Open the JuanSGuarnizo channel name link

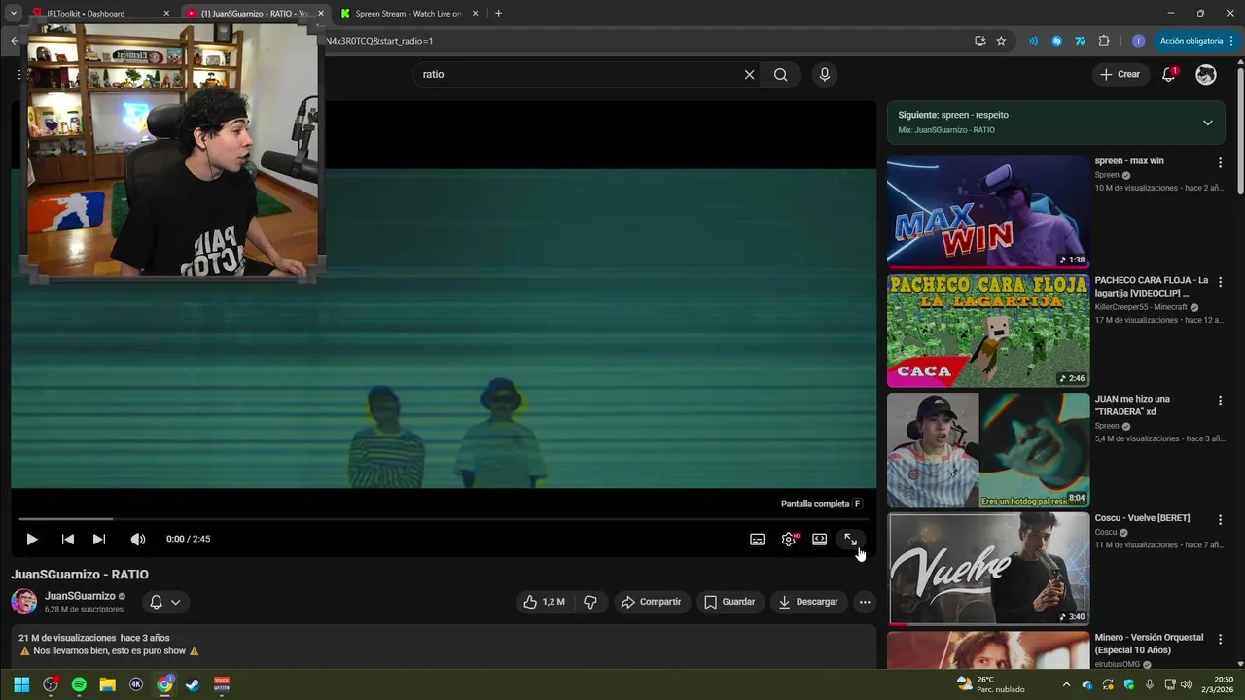point(80,596)
